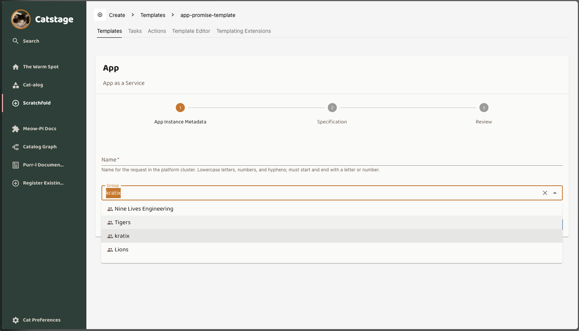Collapse the Group dropdown arrow
579x331 pixels.
coord(555,193)
